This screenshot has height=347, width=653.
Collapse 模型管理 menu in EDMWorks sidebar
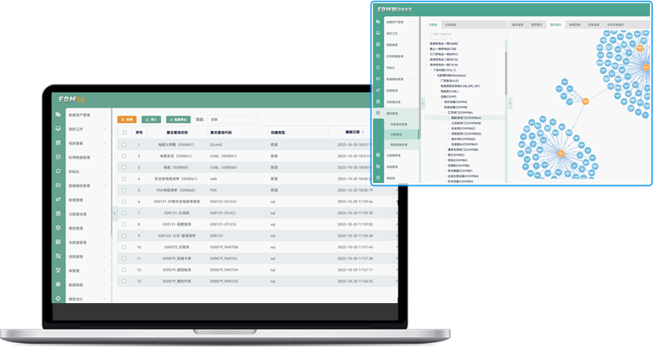click(414, 113)
